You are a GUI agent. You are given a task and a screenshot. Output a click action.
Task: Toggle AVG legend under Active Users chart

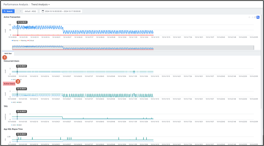tap(14, 102)
